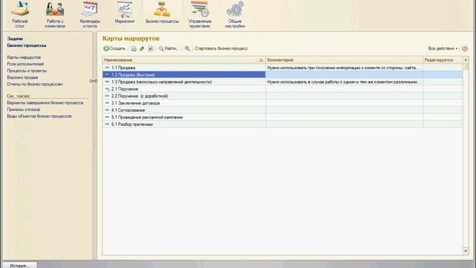Open Воронки продаж link
Image resolution: width=476 pixels, height=268 pixels.
click(22, 77)
